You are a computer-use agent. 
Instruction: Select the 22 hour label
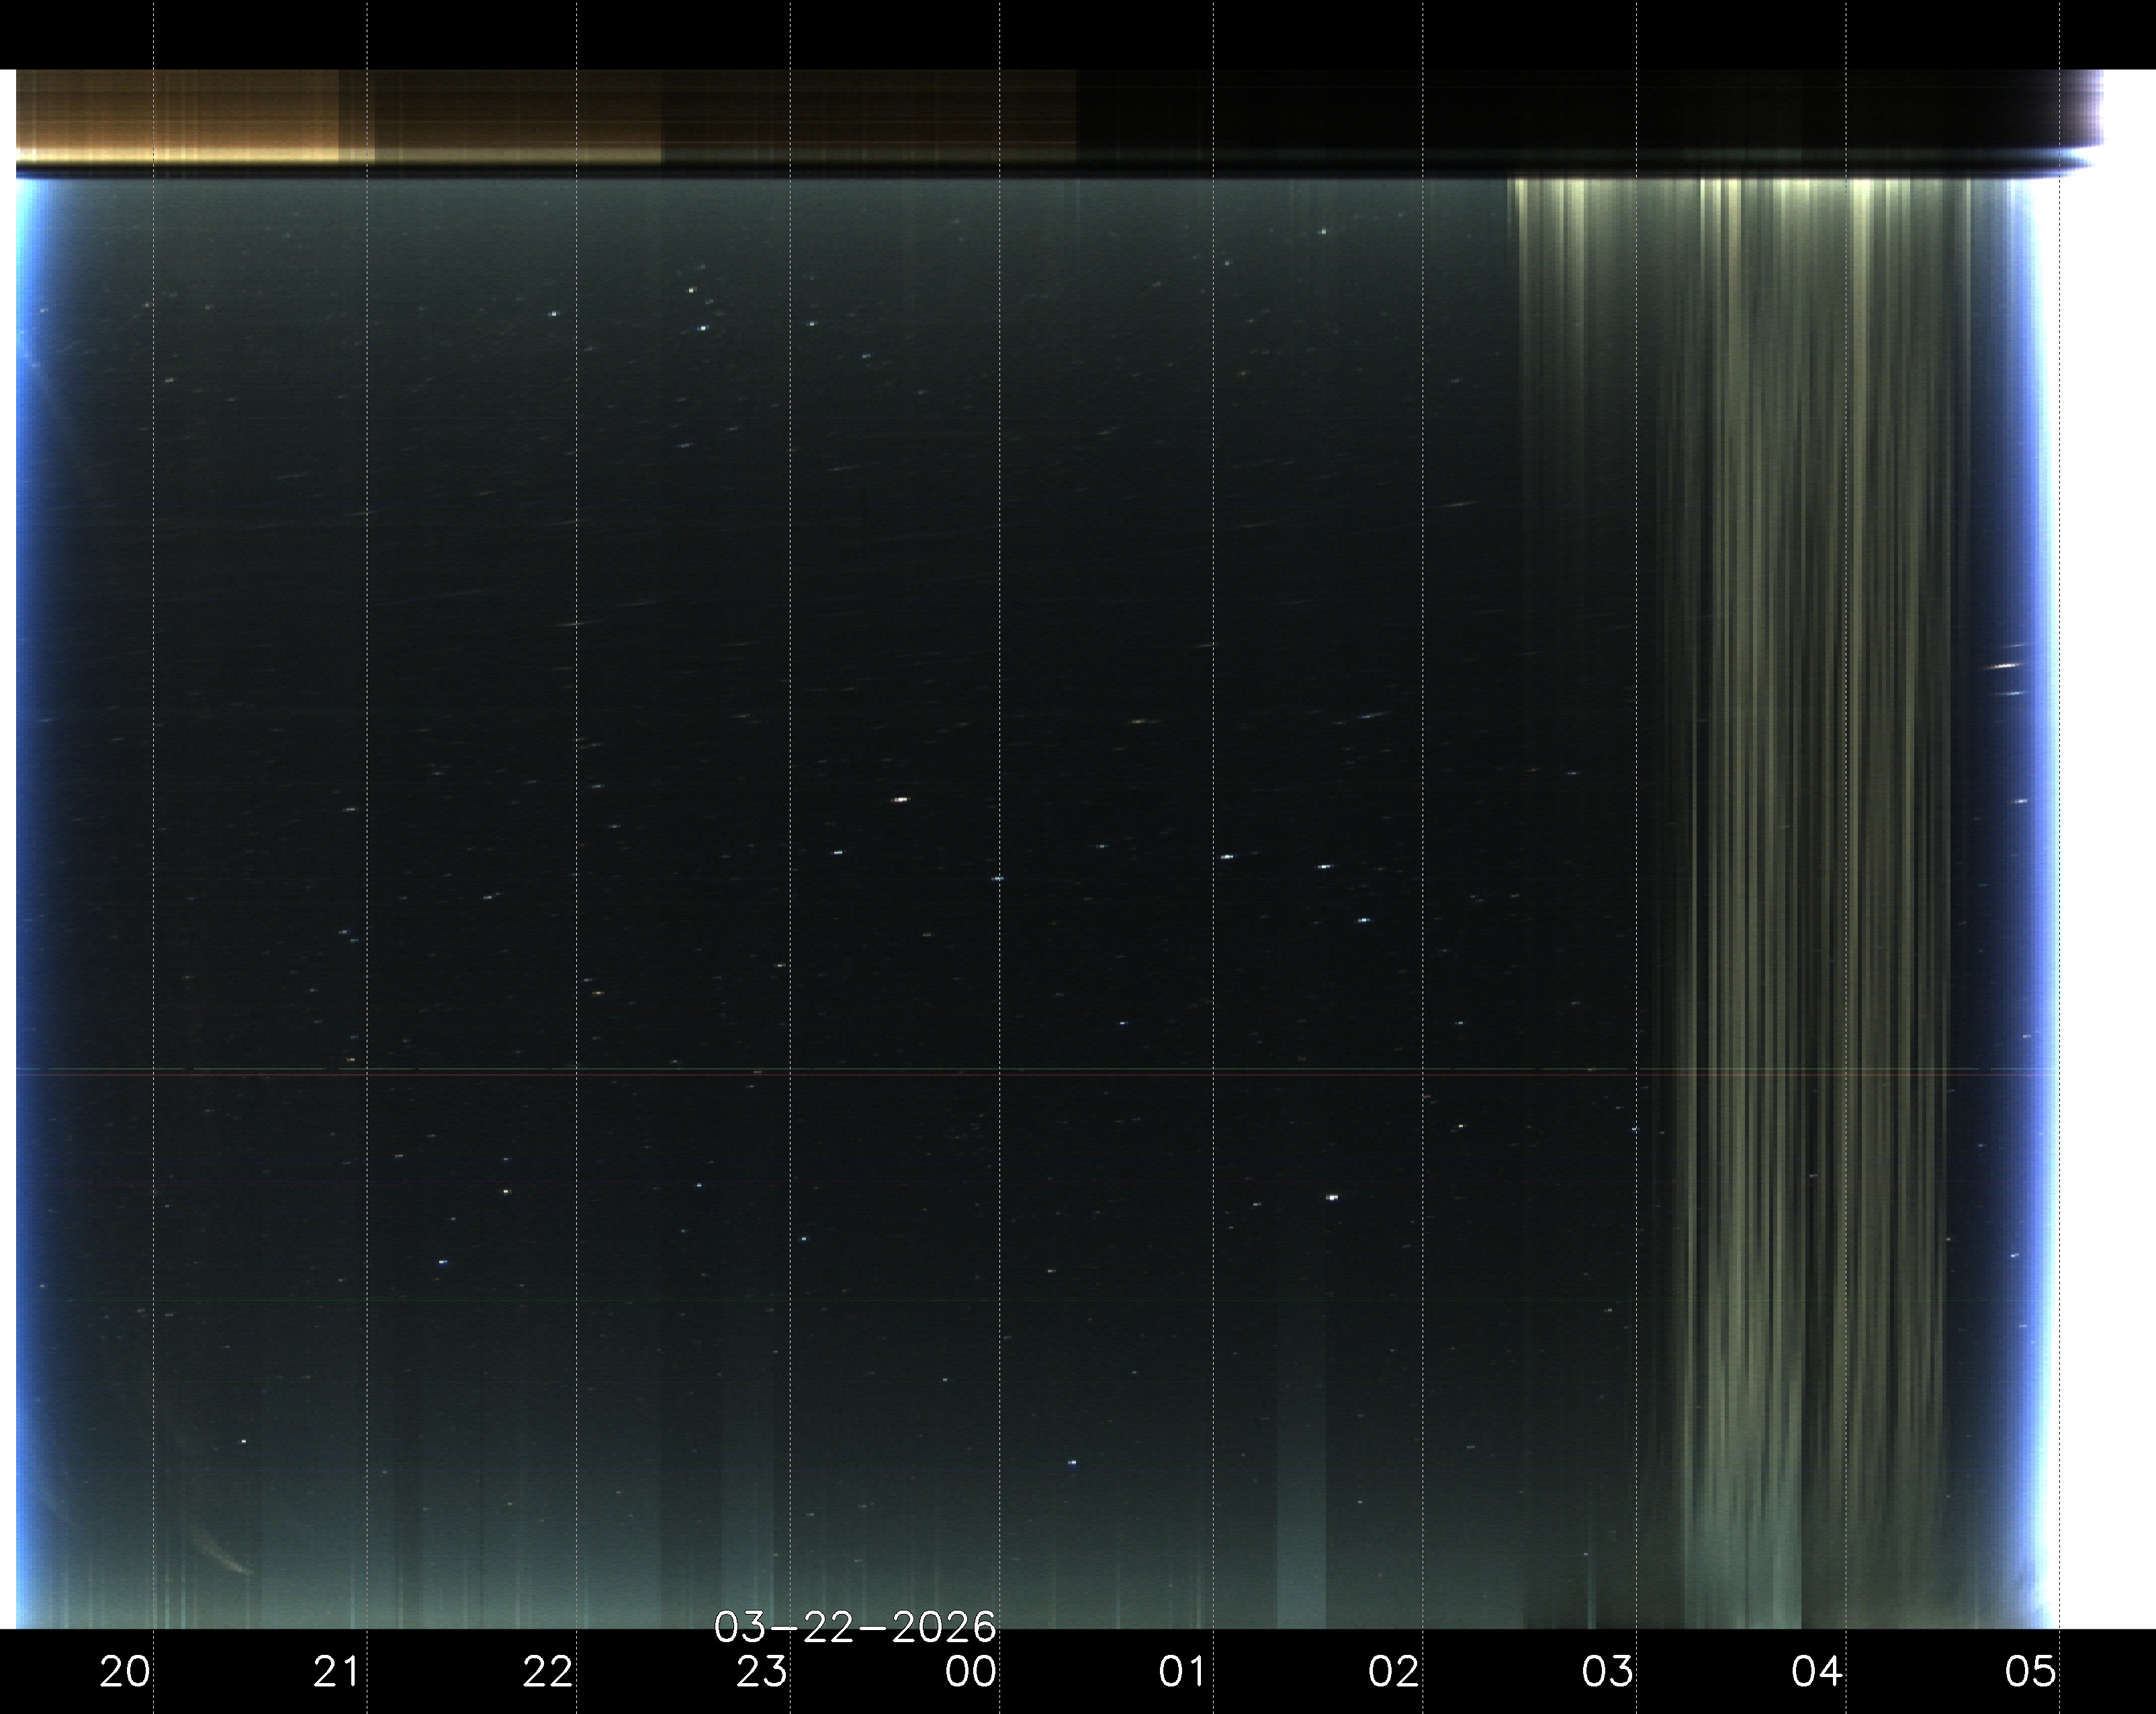point(548,1671)
